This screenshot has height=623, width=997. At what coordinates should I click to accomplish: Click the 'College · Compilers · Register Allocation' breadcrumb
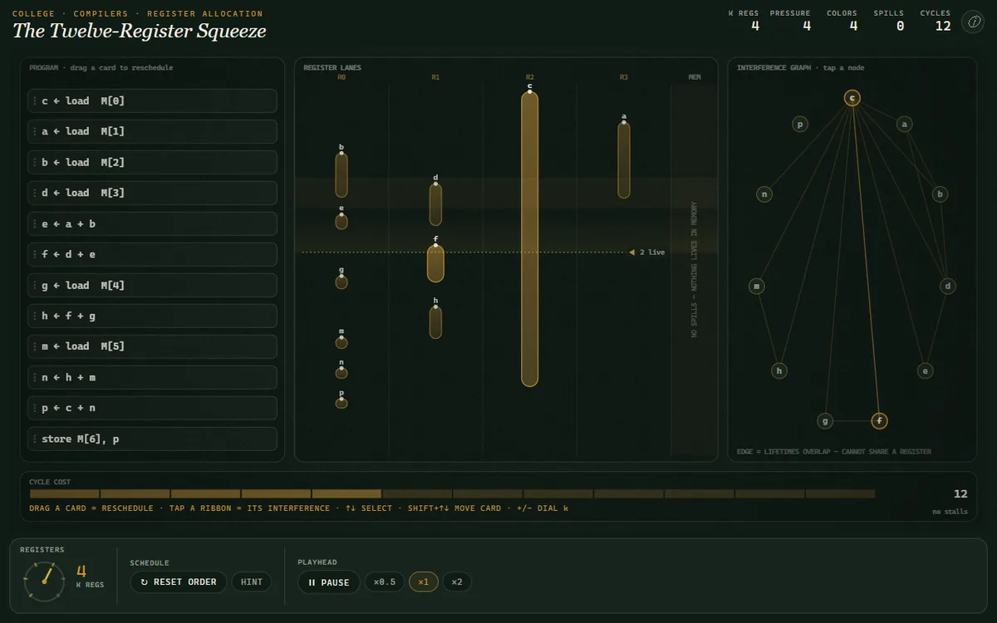[137, 13]
